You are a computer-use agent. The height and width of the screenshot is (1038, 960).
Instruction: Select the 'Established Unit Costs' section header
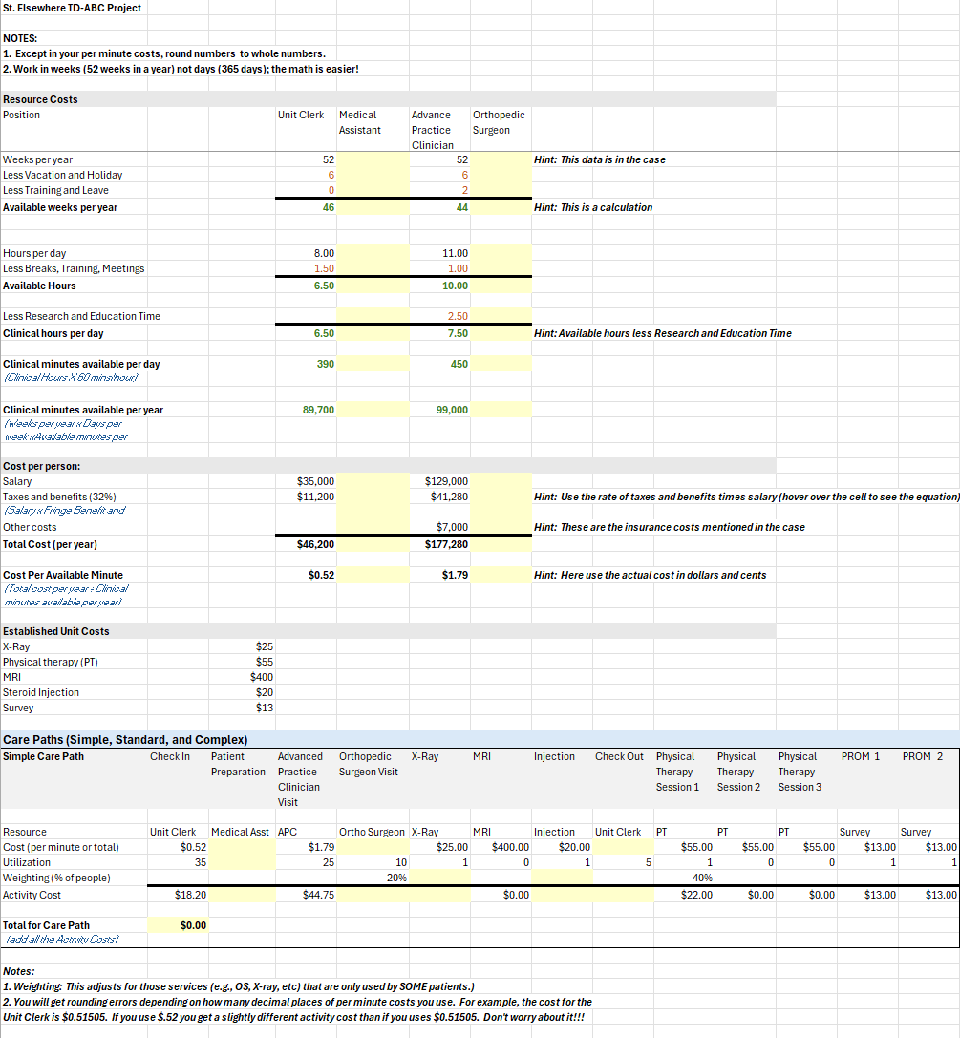pyautogui.click(x=56, y=631)
